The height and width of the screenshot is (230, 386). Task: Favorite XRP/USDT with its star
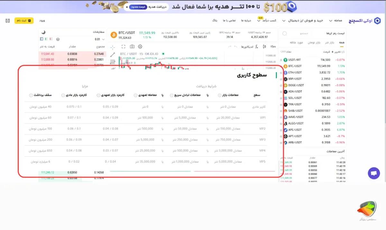click(x=281, y=79)
